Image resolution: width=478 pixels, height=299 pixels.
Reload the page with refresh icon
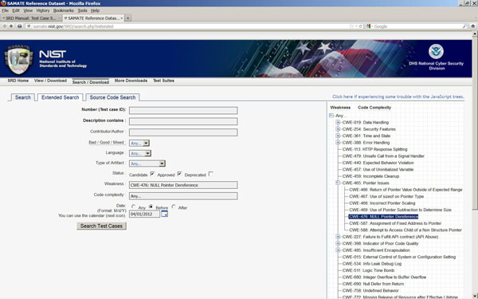pyautogui.click(x=361, y=26)
